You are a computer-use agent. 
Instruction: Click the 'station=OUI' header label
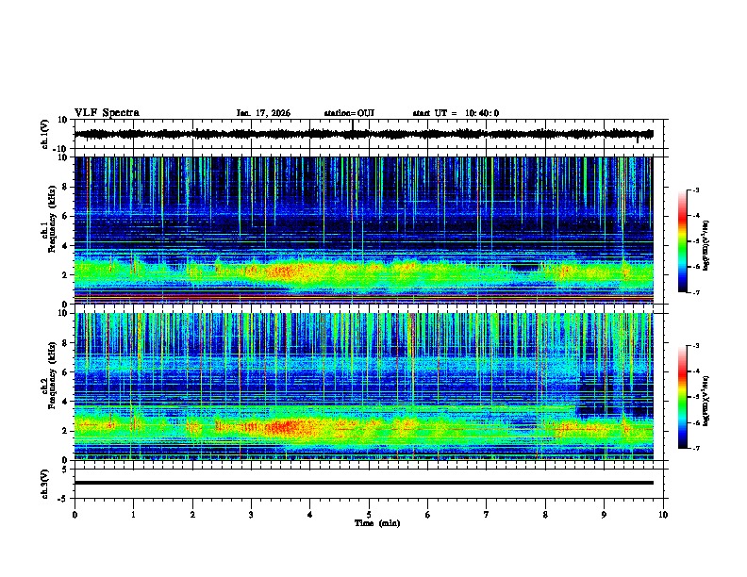[349, 113]
